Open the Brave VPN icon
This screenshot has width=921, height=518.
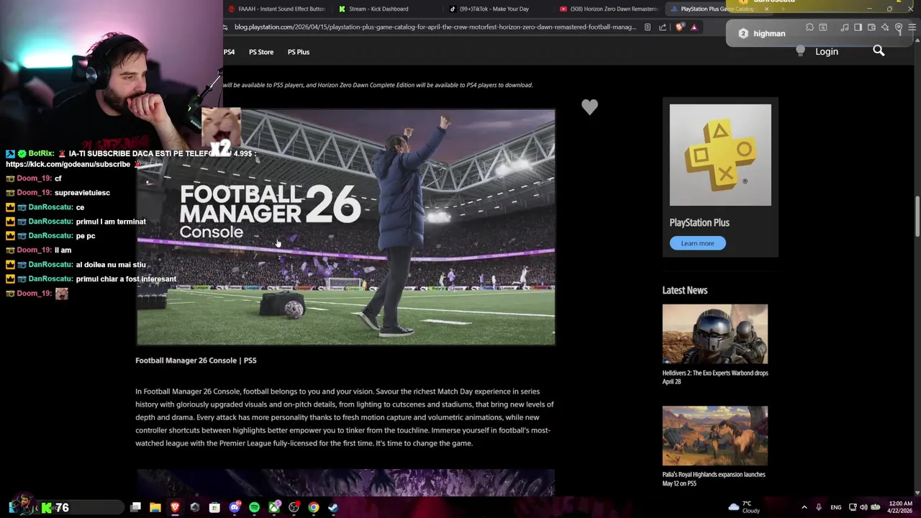[x=899, y=28]
